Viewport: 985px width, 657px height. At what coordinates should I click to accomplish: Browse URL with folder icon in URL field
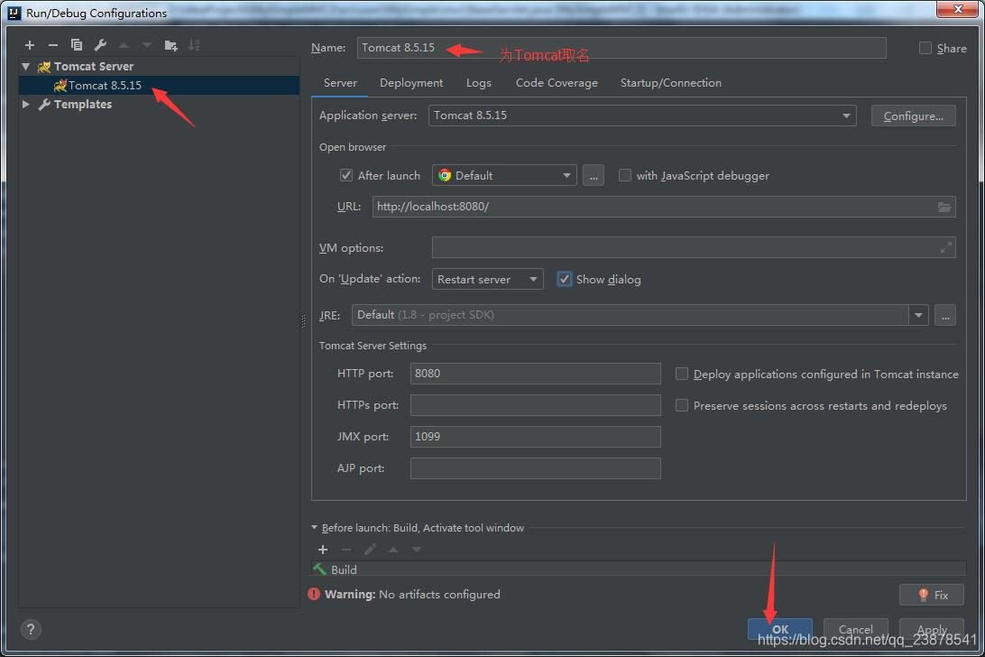[944, 207]
